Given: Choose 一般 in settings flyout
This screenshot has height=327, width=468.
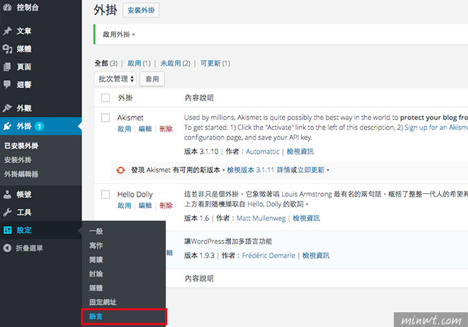Looking at the screenshot, I should 96,231.
